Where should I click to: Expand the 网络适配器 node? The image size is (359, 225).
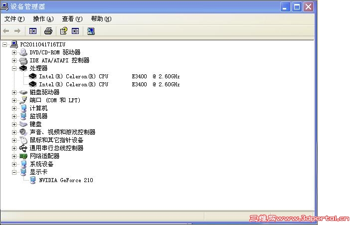(x=14, y=156)
